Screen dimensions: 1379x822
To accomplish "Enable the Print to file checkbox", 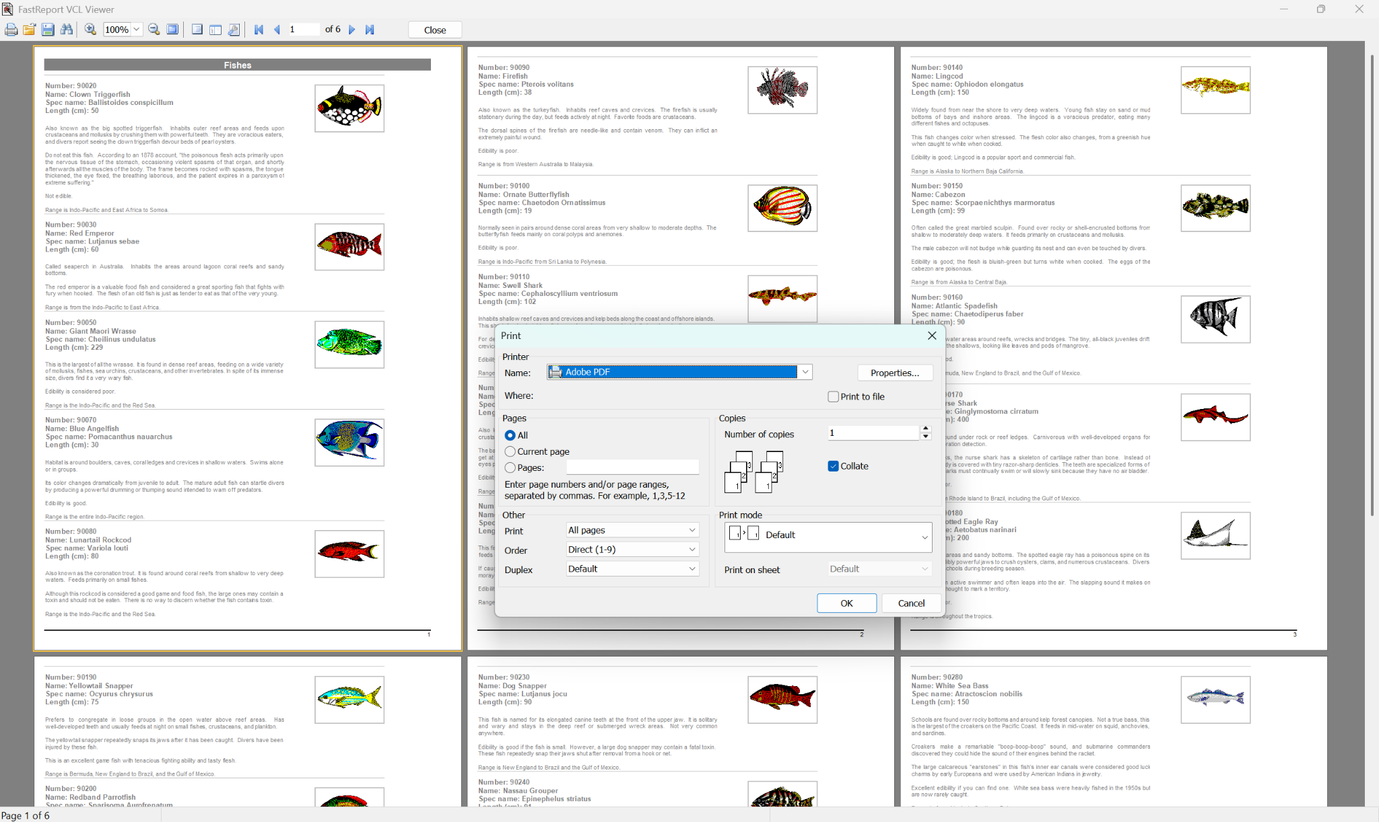I will (834, 397).
